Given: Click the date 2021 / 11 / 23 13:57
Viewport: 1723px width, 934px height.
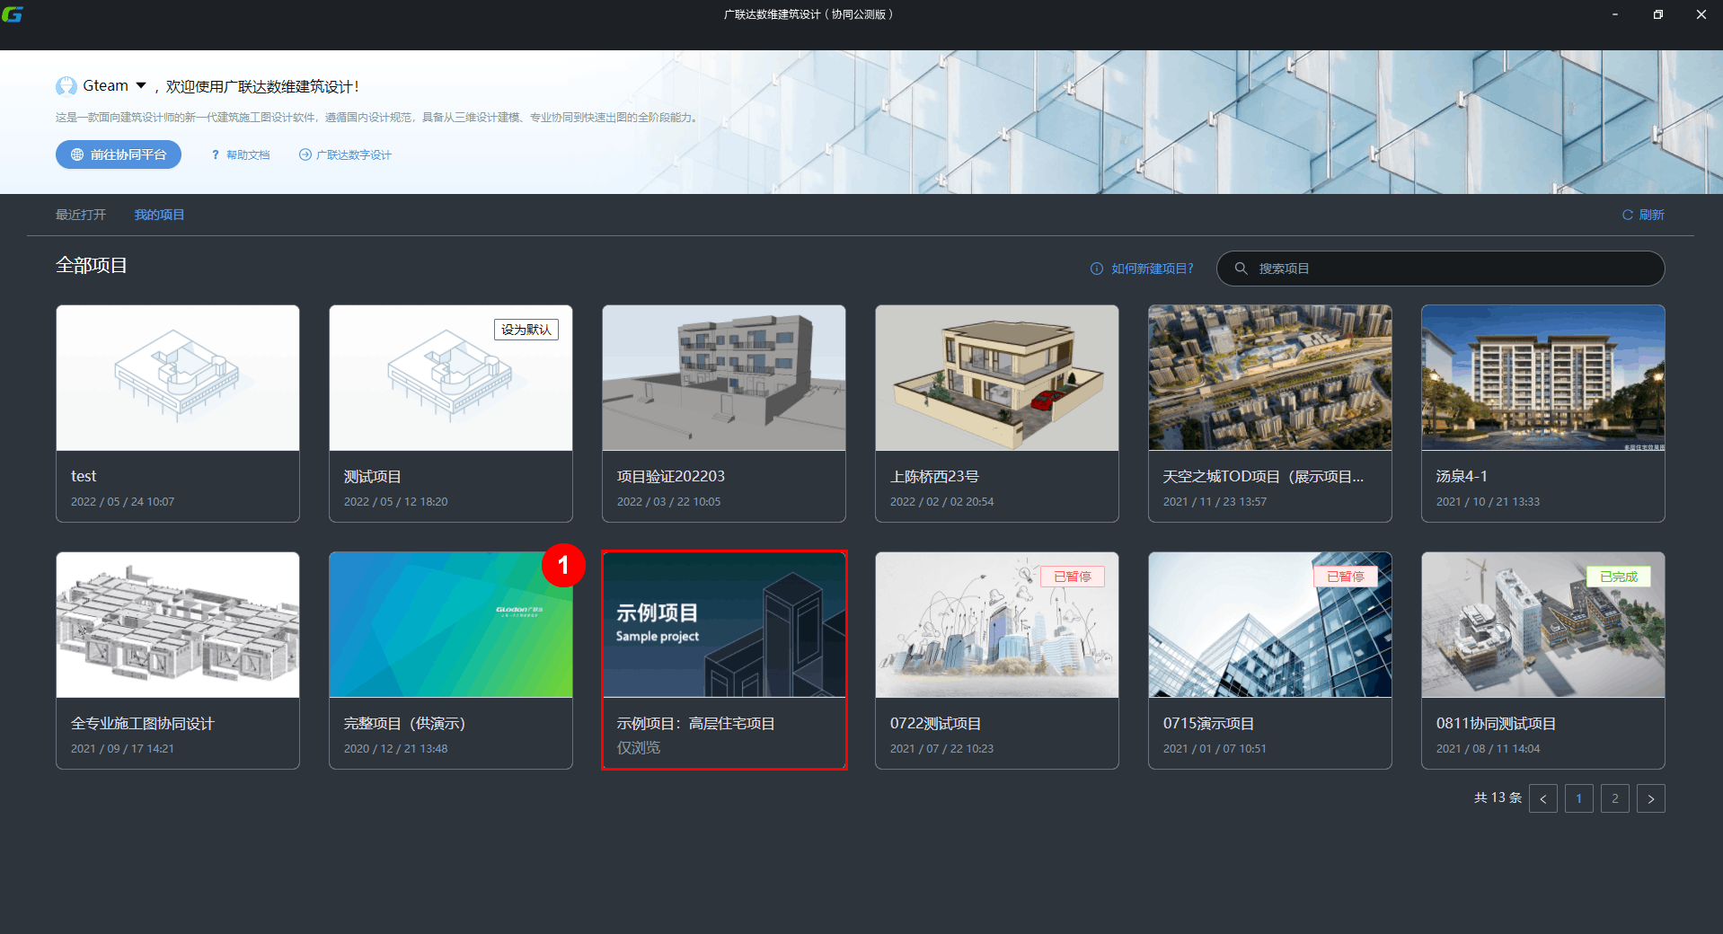Looking at the screenshot, I should 1215,501.
